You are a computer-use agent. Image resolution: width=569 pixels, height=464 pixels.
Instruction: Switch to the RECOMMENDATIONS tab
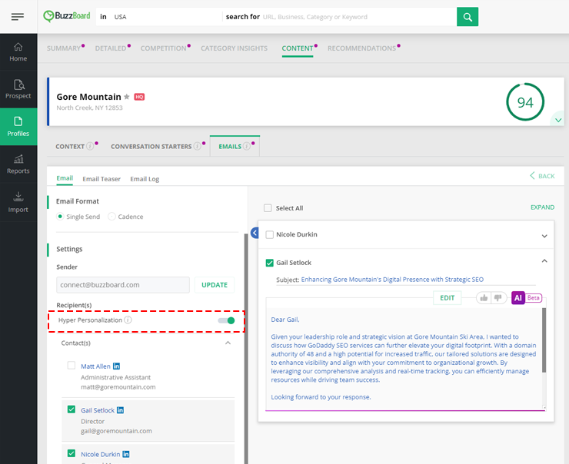(x=361, y=48)
